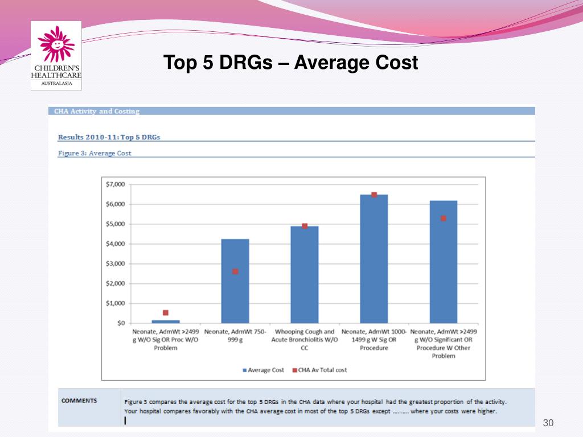Click the Children's Healthcare Australasia logo
Viewport: 583px width, 437px height.
[x=56, y=55]
